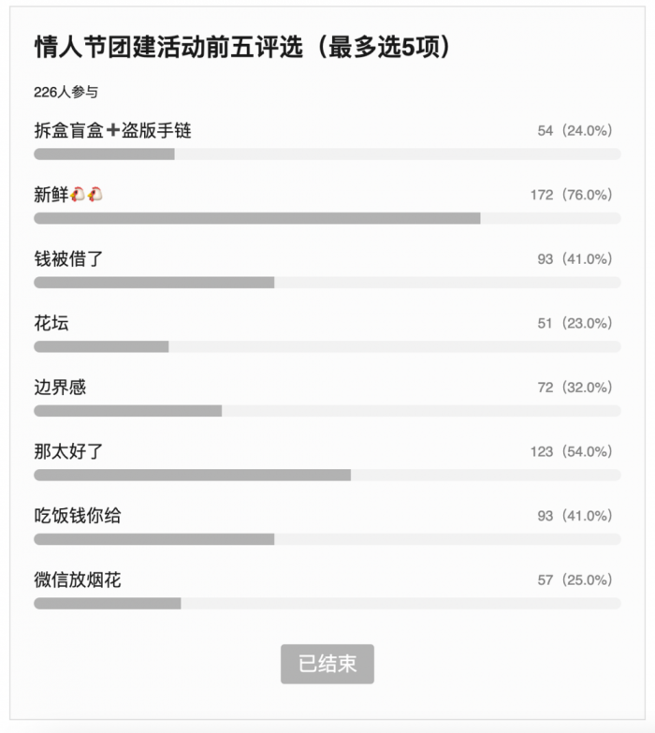
Task: Click the second chicken emoji after 新鲜
Action: pyautogui.click(x=95, y=194)
